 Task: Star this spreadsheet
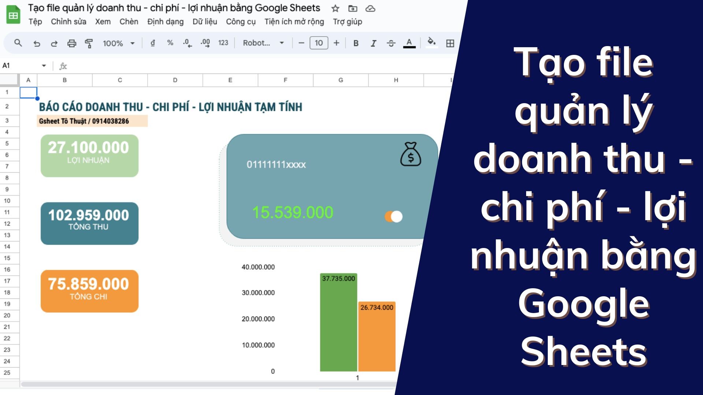334,8
